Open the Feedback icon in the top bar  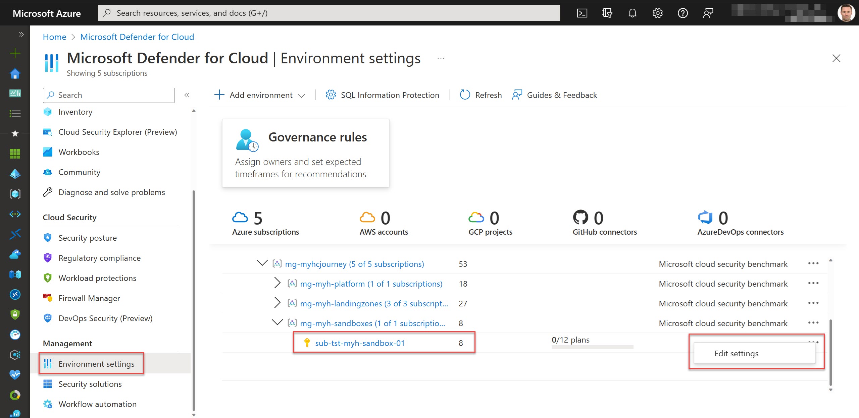(x=708, y=13)
